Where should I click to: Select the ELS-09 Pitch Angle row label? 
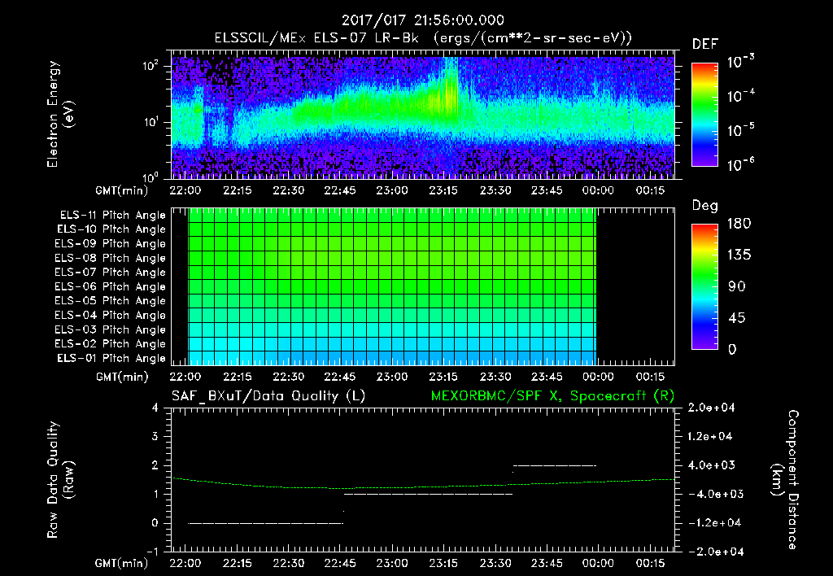[x=111, y=244]
